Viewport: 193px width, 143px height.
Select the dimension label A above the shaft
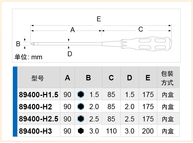click(x=73, y=30)
